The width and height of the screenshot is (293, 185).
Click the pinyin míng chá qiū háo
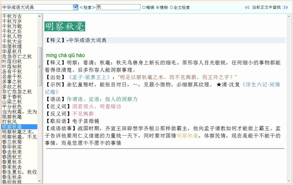coord(66,55)
